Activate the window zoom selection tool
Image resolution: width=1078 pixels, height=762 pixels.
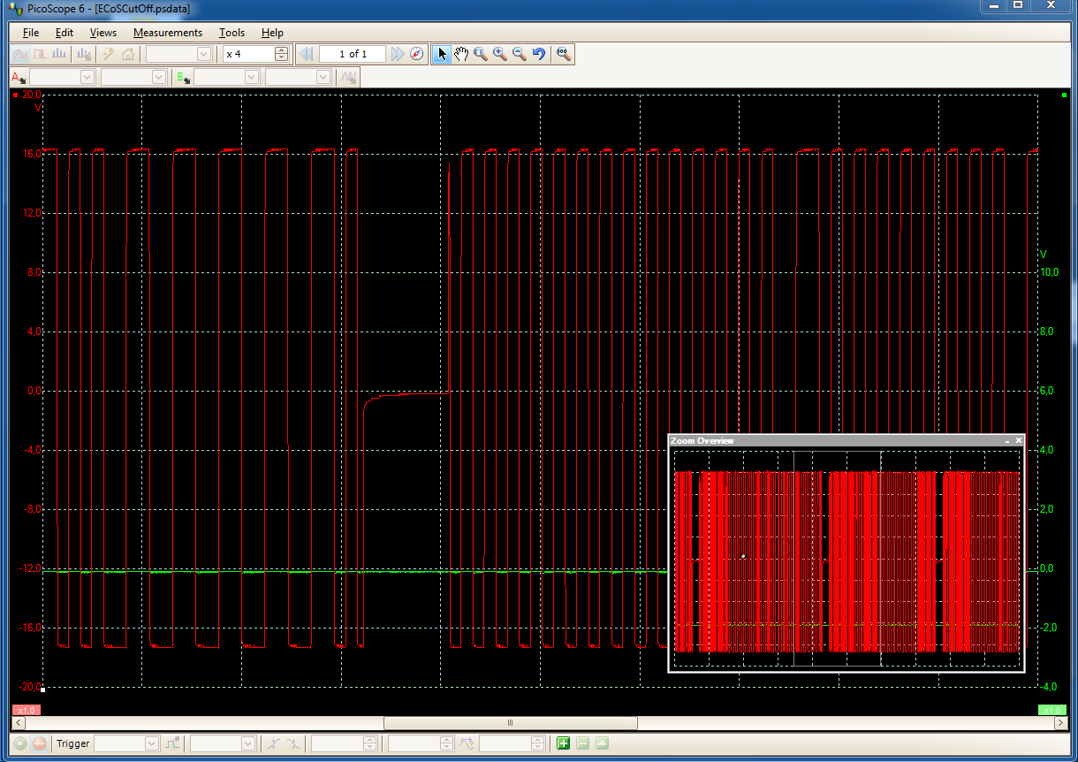(x=481, y=55)
